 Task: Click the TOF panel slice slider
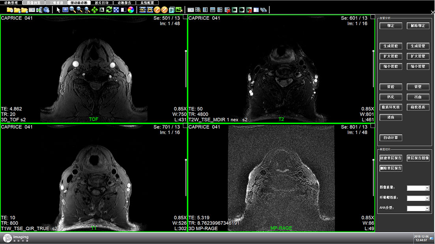(185, 69)
